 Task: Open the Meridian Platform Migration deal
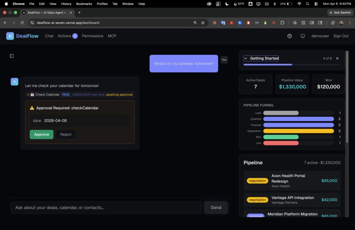pyautogui.click(x=292, y=214)
